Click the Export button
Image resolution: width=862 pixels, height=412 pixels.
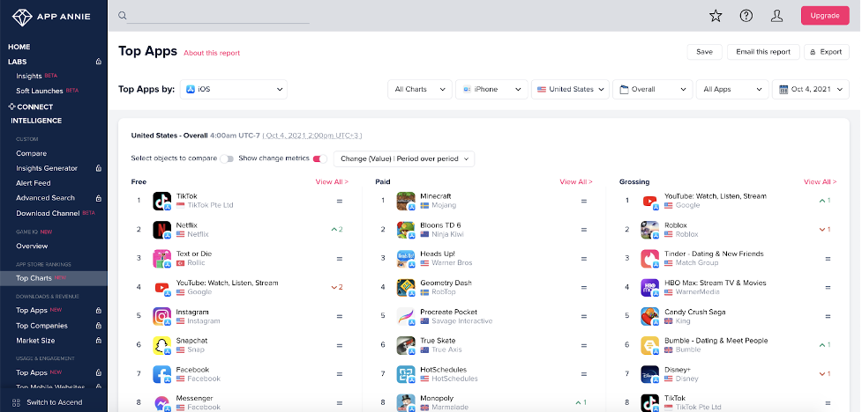(x=826, y=52)
